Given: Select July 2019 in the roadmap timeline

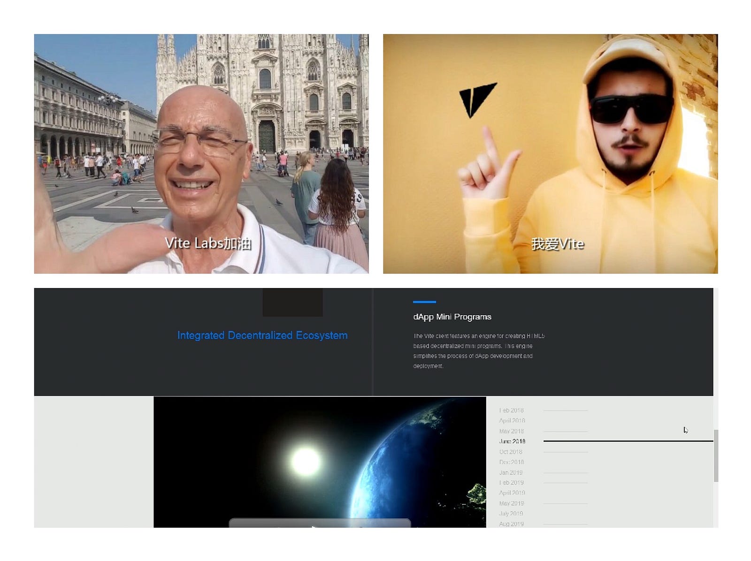Looking at the screenshot, I should pyautogui.click(x=511, y=514).
